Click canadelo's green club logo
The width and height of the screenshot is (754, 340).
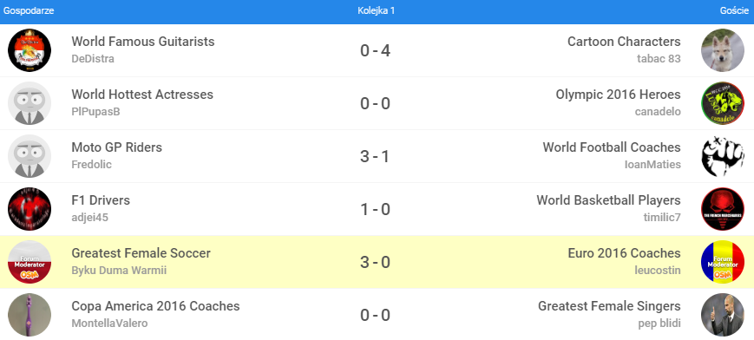point(723,103)
